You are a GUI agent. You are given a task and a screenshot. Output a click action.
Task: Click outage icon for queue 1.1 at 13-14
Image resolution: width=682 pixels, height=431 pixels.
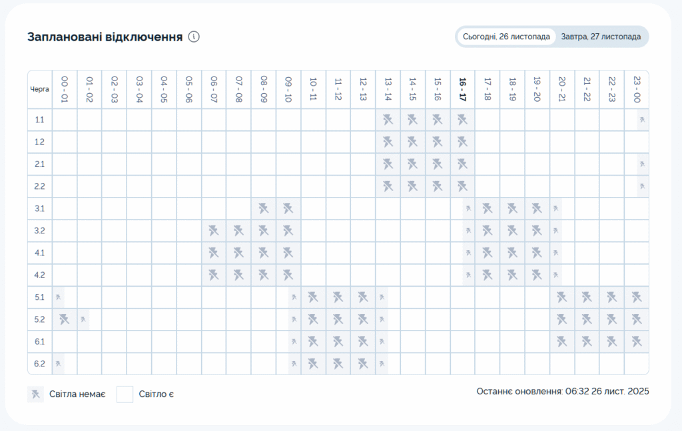point(388,120)
